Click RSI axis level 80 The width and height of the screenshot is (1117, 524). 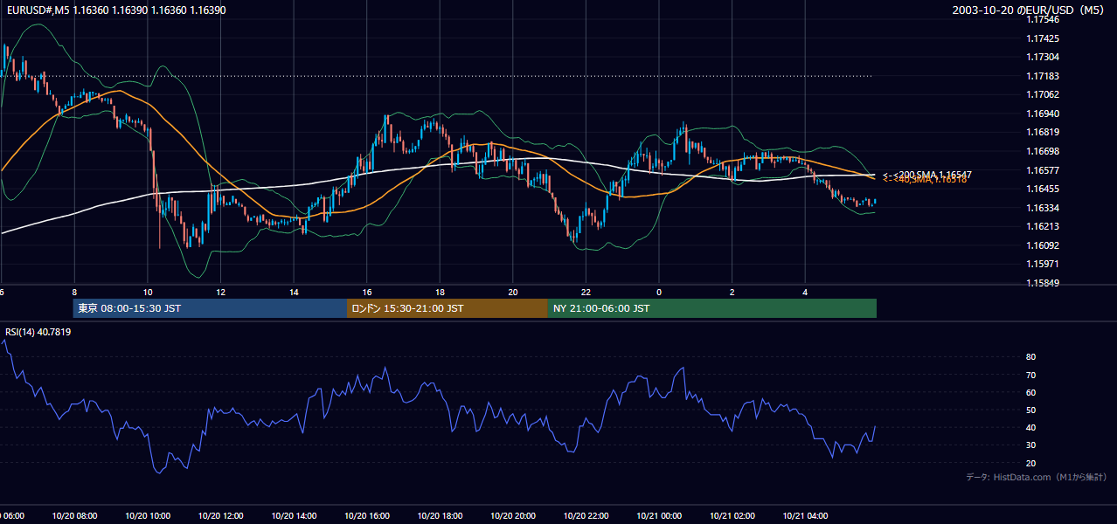coord(1030,357)
